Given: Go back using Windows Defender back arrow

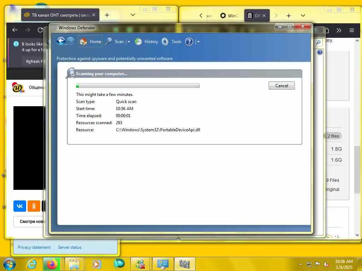Looking at the screenshot, I should pos(61,41).
